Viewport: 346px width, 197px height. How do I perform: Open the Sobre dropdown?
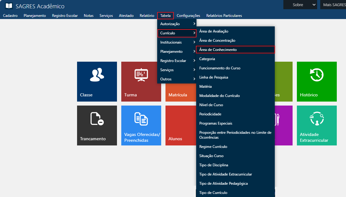click(x=300, y=5)
